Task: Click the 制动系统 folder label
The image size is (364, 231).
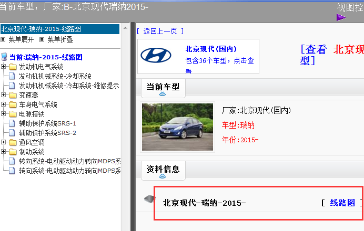Action: click(32, 152)
